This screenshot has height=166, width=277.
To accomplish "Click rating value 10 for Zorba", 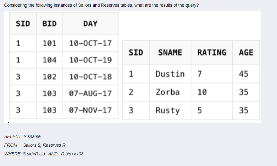I will click(x=212, y=92).
